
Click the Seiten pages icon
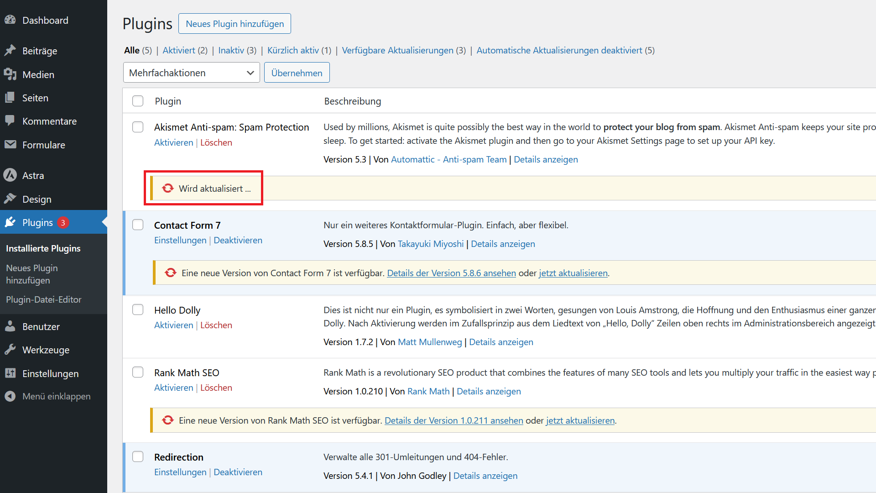10,98
